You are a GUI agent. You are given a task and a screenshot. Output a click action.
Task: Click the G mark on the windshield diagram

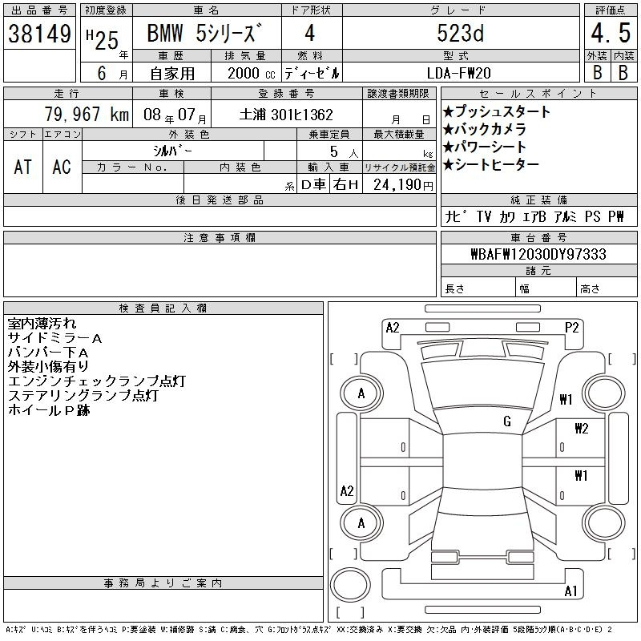pos(507,421)
